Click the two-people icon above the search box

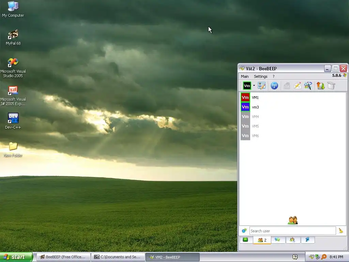tap(293, 220)
